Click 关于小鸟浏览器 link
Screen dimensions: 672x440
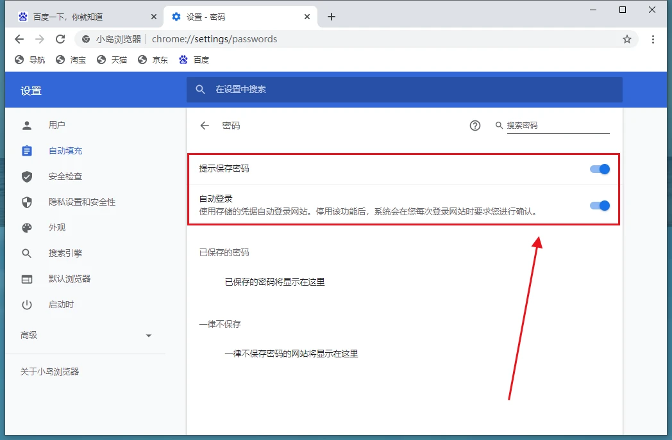(50, 371)
